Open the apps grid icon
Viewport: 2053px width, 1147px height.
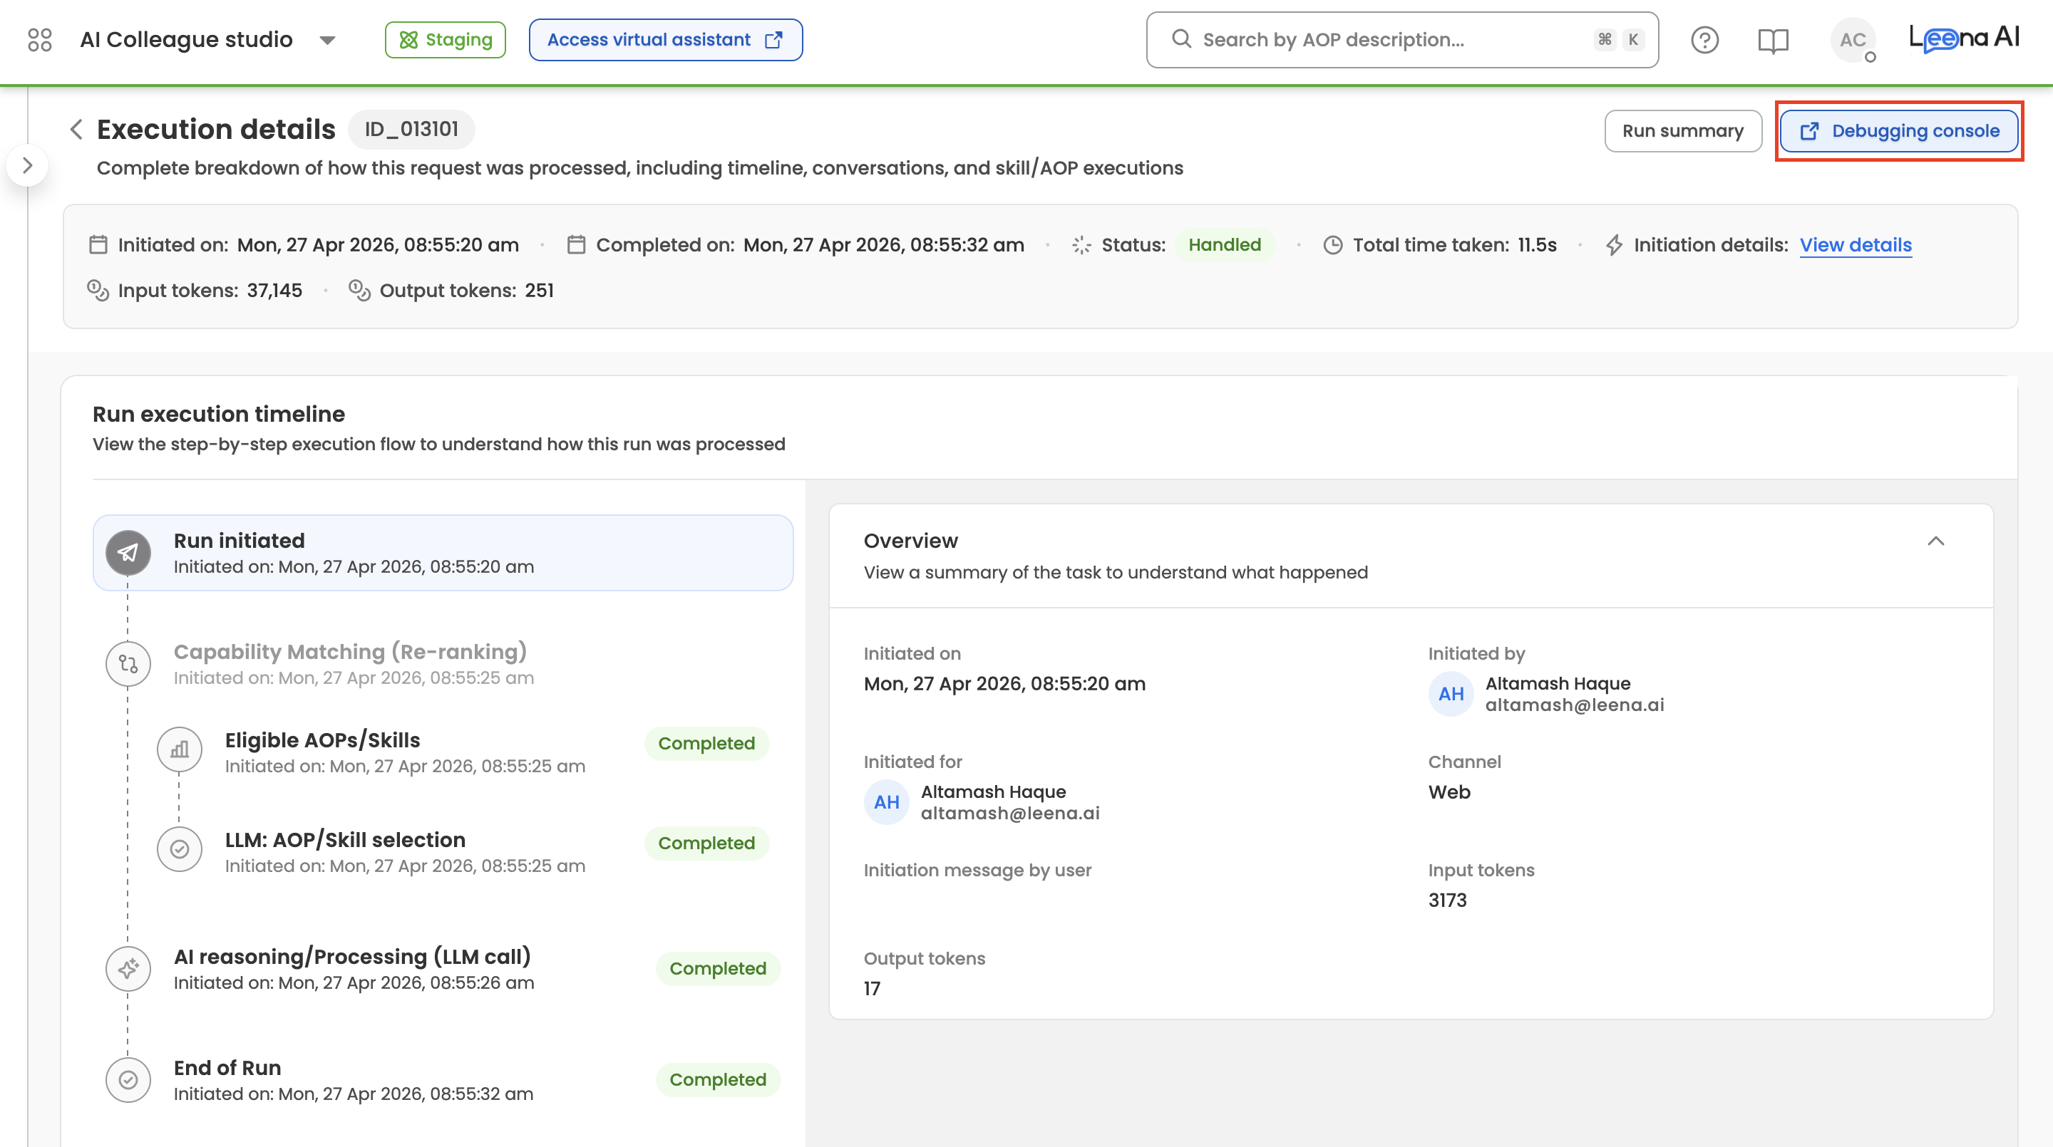click(39, 40)
